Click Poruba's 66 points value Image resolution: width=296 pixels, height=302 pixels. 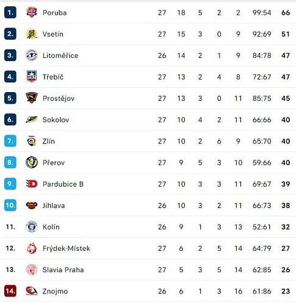coord(286,13)
